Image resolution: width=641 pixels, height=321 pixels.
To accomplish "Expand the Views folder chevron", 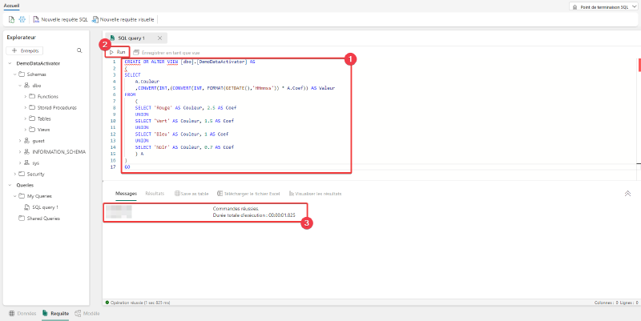I will [26, 130].
